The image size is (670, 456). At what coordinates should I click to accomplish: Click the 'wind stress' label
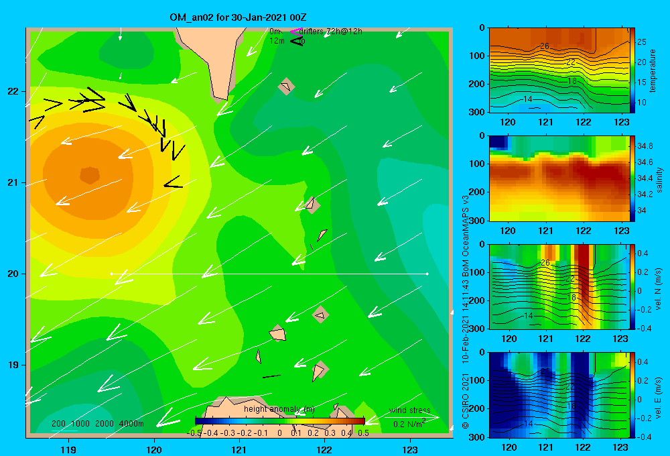[410, 410]
